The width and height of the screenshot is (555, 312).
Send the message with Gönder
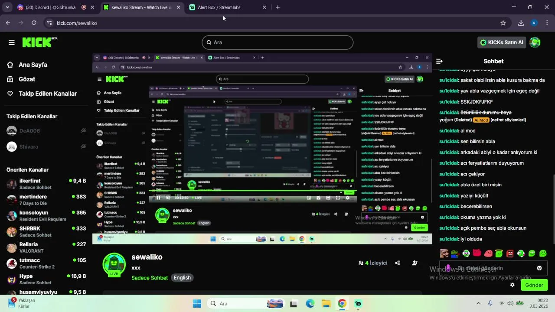[534, 285]
